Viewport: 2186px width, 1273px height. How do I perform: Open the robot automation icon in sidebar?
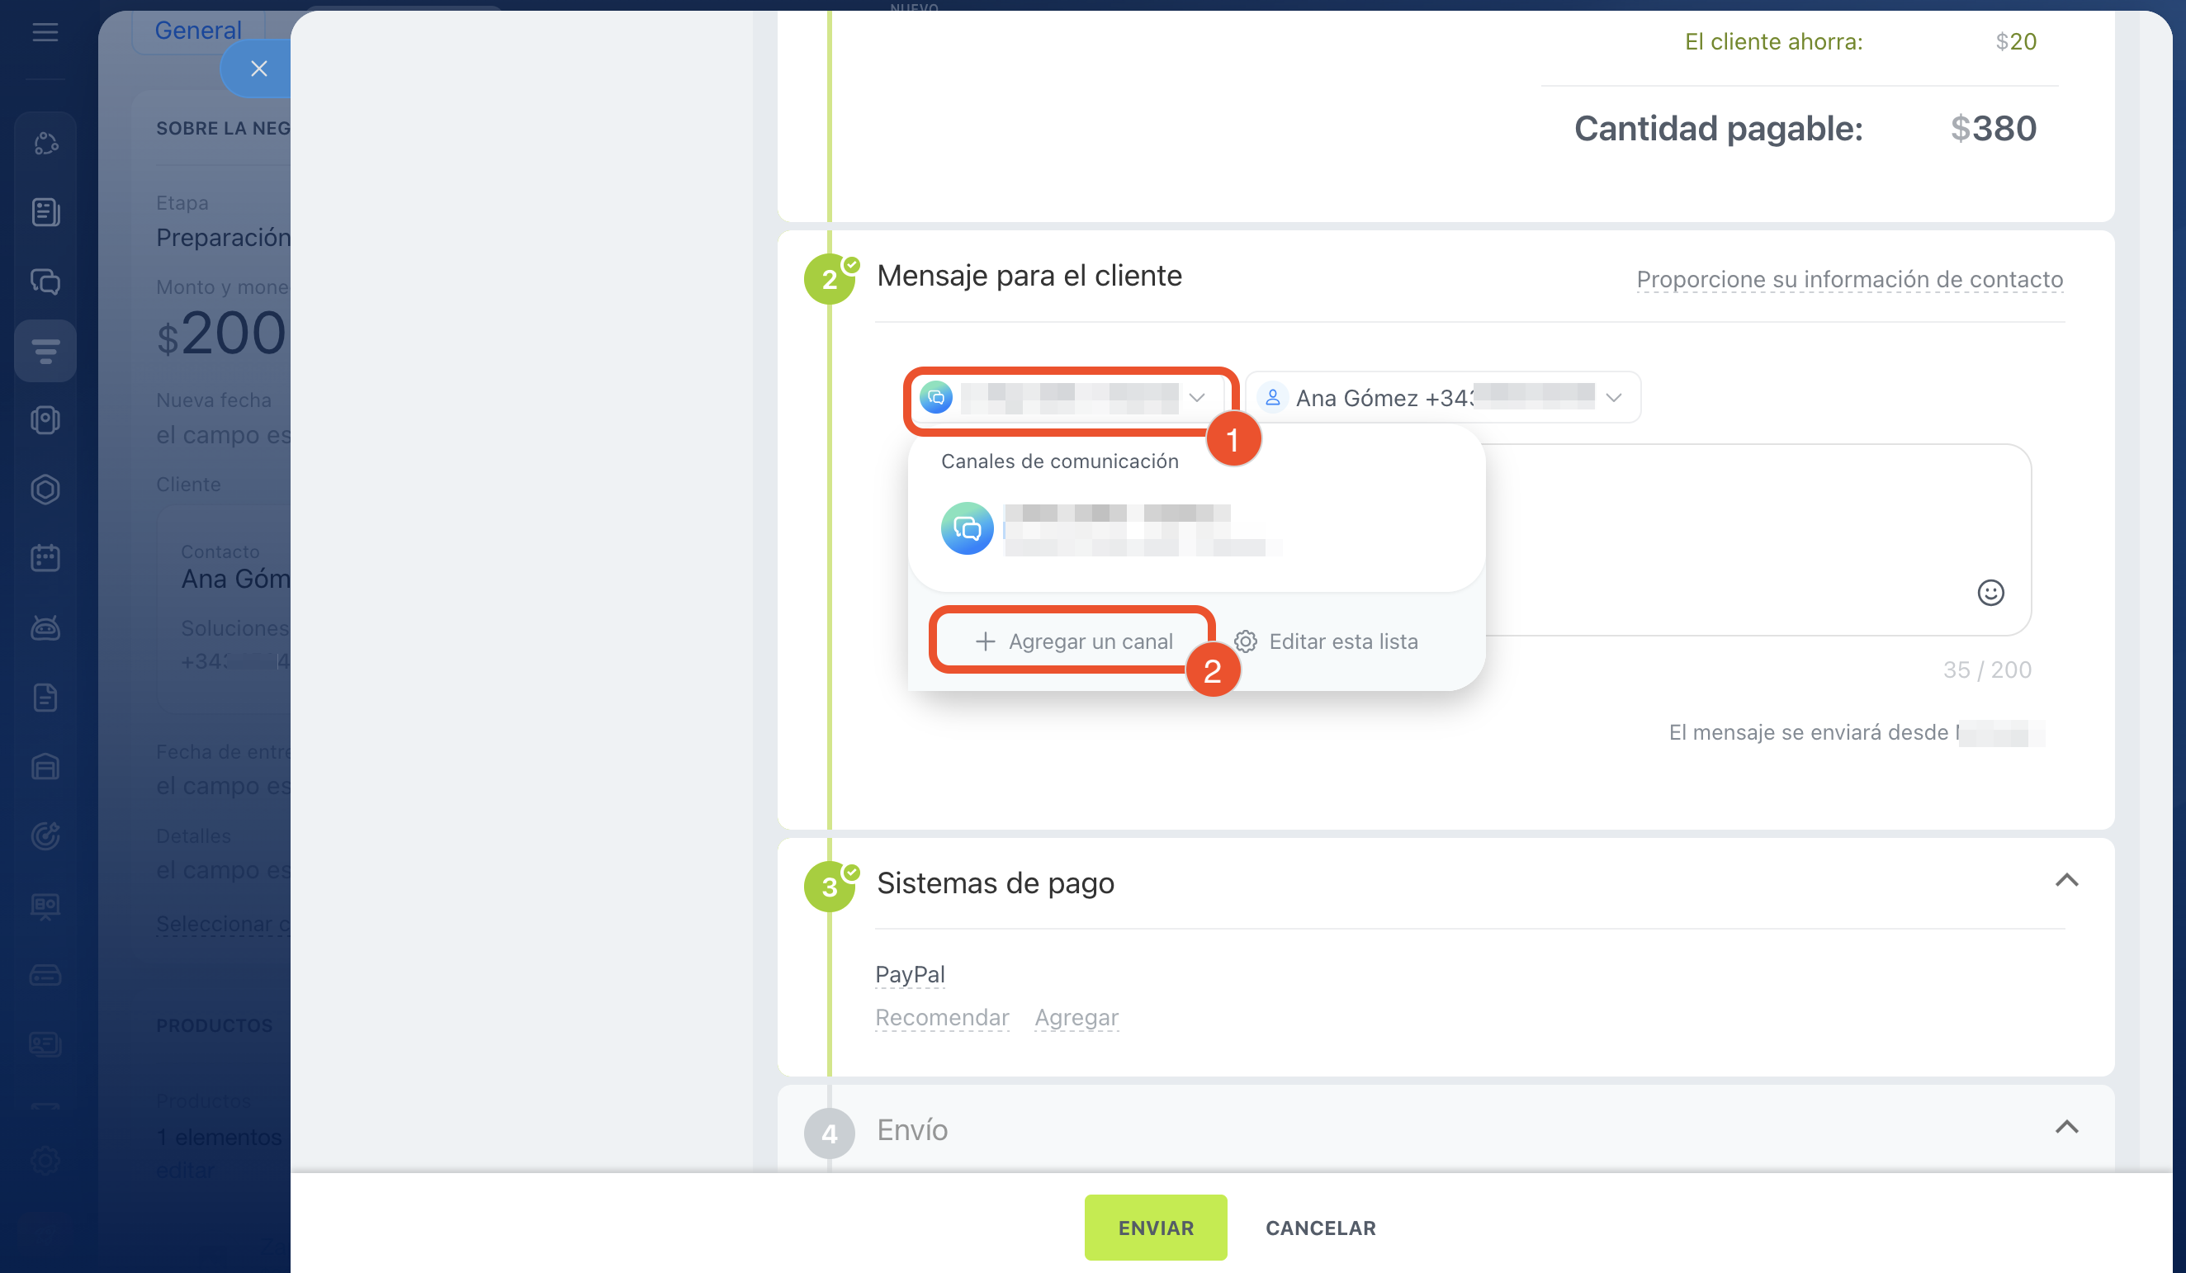(x=45, y=627)
